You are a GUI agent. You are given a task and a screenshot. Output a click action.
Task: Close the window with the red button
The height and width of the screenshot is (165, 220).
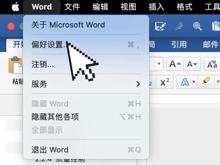11,26
